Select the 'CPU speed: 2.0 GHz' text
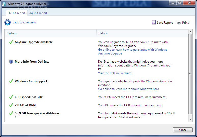 (29, 97)
